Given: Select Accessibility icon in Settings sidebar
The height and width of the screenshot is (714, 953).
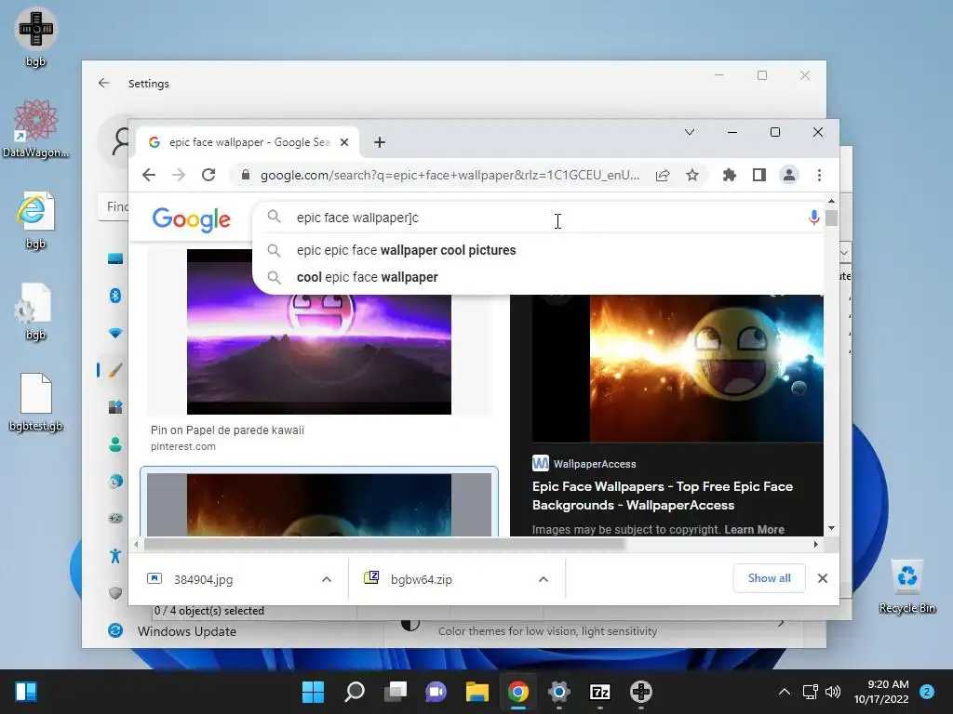Looking at the screenshot, I should pos(115,556).
